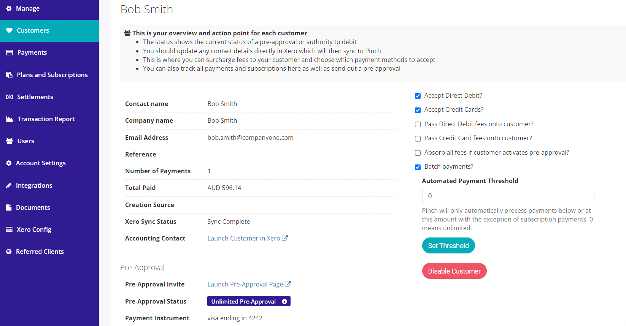
Task: Go to Referred Clients page
Action: (x=49, y=252)
